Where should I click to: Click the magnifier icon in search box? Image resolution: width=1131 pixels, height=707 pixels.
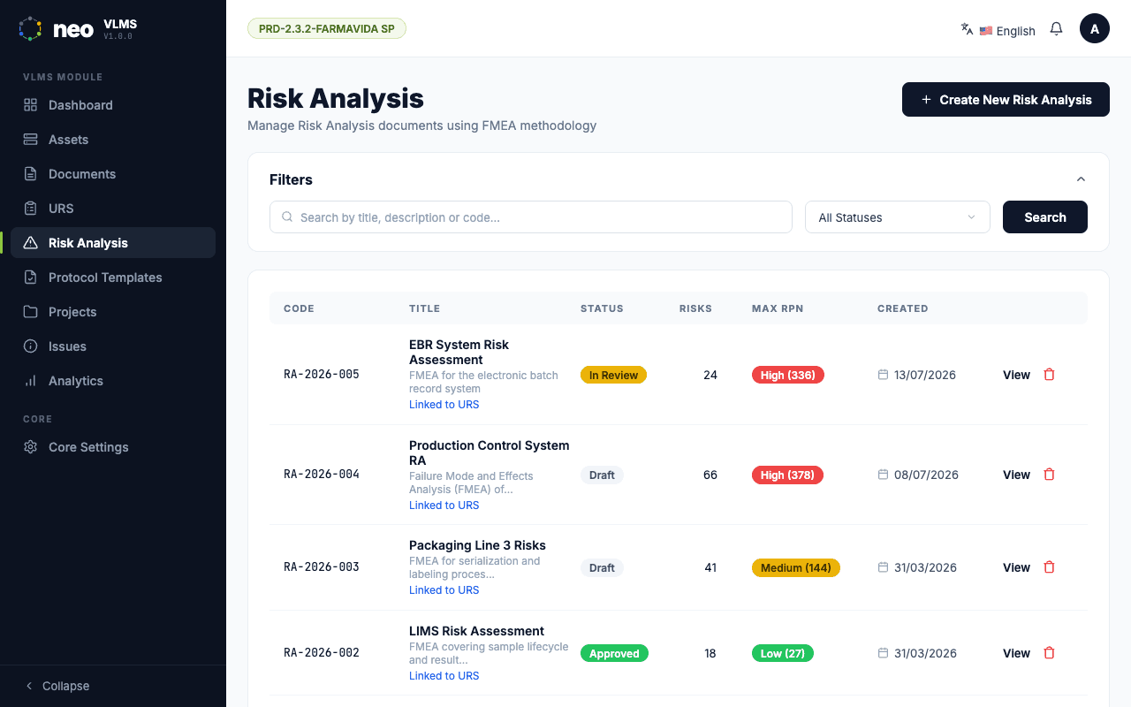[287, 217]
